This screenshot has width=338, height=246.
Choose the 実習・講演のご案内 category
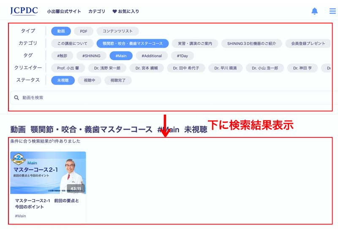[x=195, y=43]
